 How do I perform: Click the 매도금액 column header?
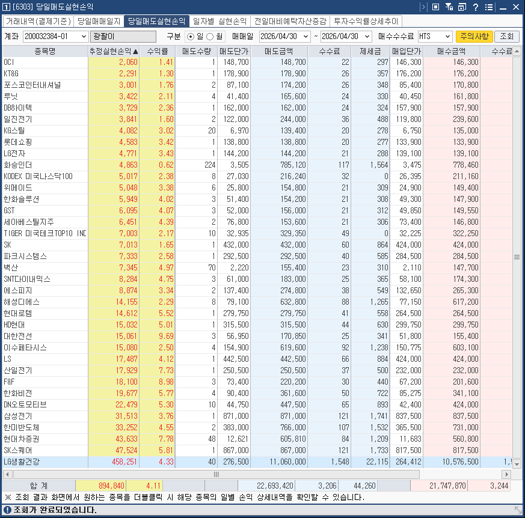(279, 51)
